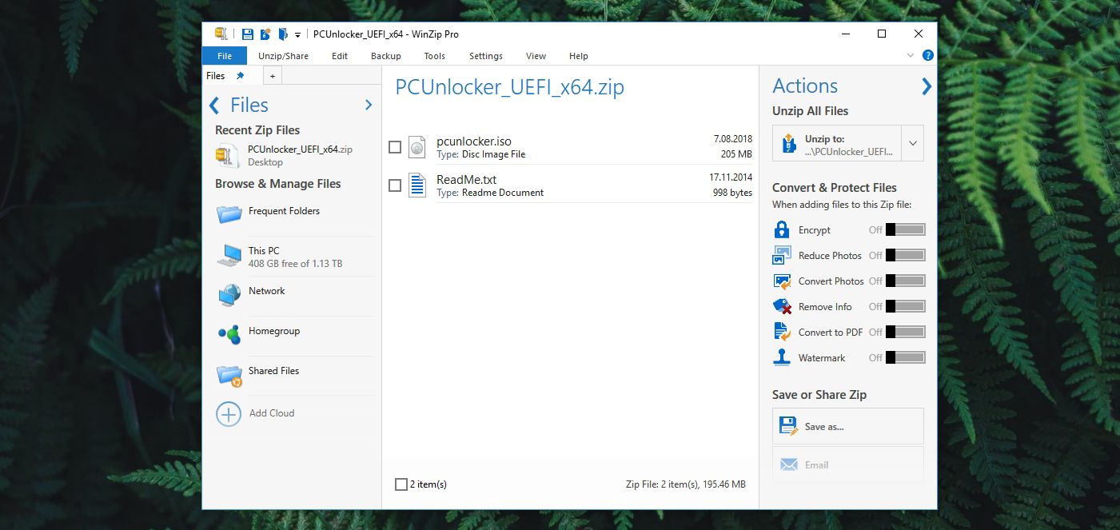1120x530 pixels.
Task: Check the 2 item(s) select-all checkbox
Action: (401, 484)
